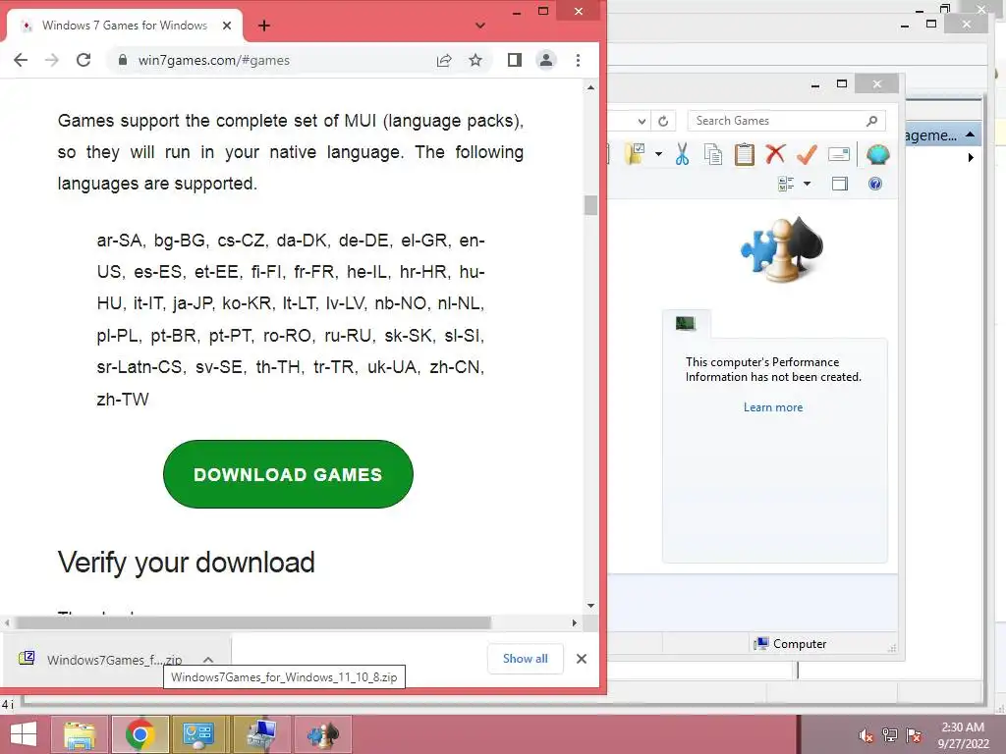Click the horizontal scrollbar right arrow
Screen dimensions: 1006x754
pyautogui.click(x=574, y=622)
